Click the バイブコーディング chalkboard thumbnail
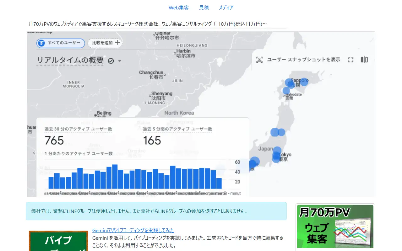Viewport: 402px width, 251px height. point(58,241)
